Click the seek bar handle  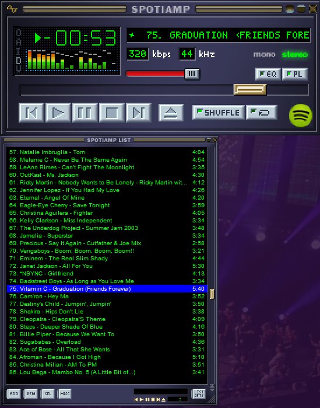(x=250, y=89)
